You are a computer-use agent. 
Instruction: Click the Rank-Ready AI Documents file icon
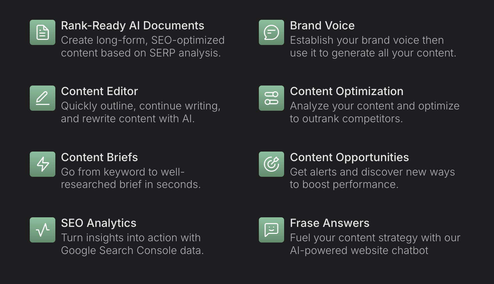(x=43, y=33)
